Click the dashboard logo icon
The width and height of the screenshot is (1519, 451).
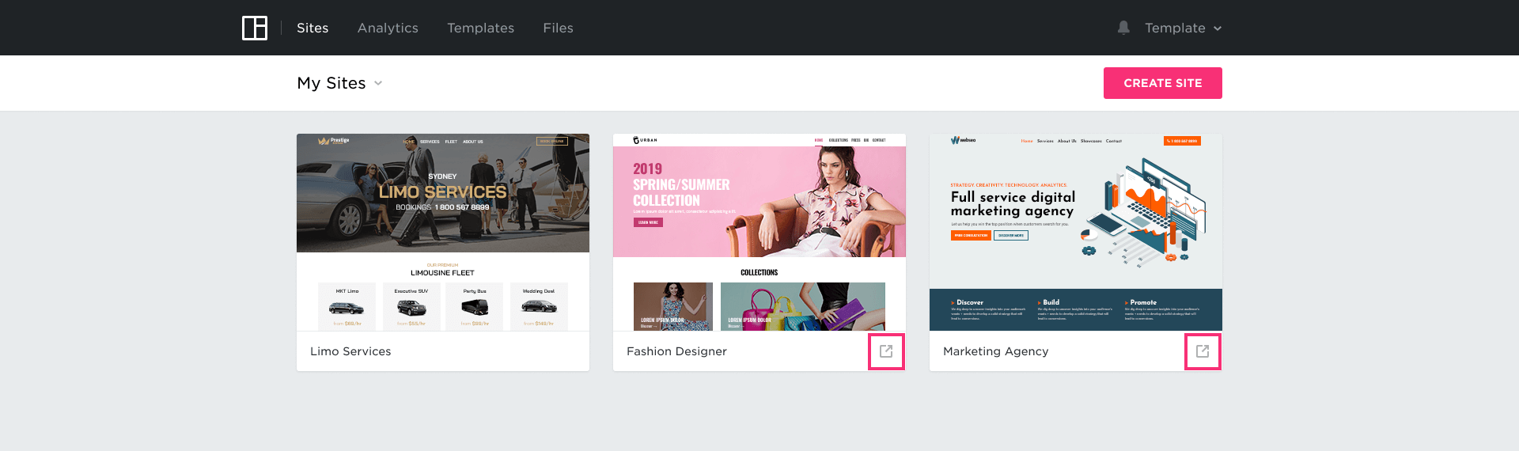click(x=255, y=28)
